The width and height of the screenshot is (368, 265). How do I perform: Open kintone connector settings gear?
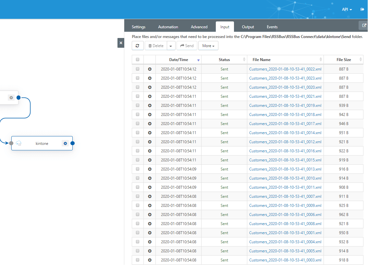[65, 143]
